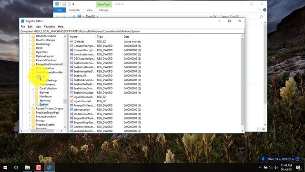Collapse the Policies key
This screenshot has width=305, height=172.
(30, 76)
